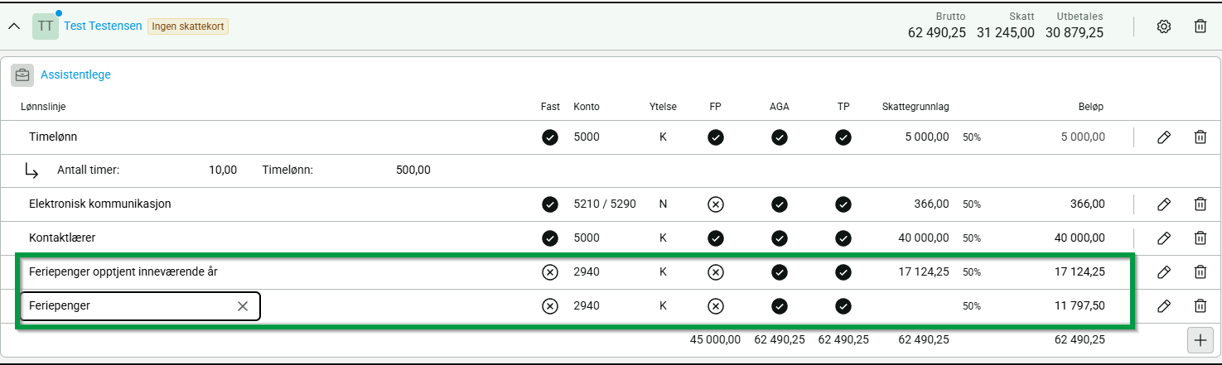Click the Skatt total 31 245,00

(x=1006, y=33)
